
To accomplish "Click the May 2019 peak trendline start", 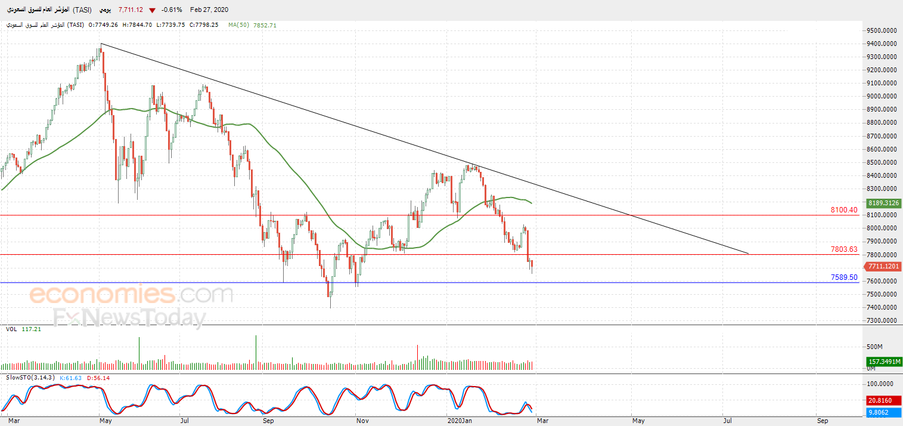I will (x=101, y=44).
